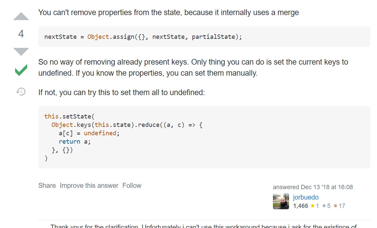
Task: Upvote this answer with the up arrow
Action: [21, 17]
